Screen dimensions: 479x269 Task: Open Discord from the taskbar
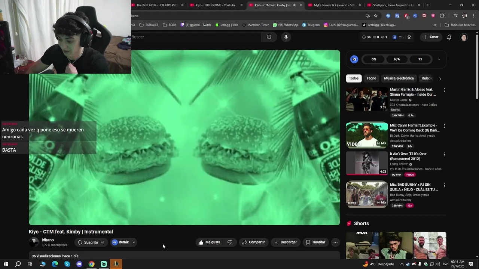tap(79, 264)
